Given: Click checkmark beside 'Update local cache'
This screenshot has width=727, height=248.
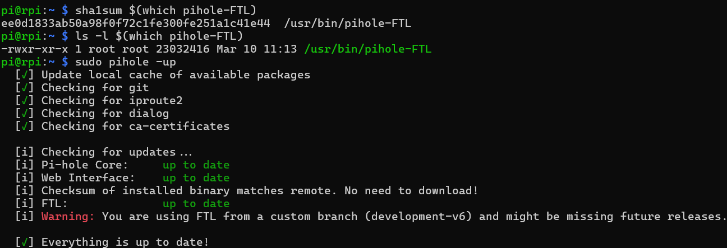Looking at the screenshot, I should click(x=25, y=74).
